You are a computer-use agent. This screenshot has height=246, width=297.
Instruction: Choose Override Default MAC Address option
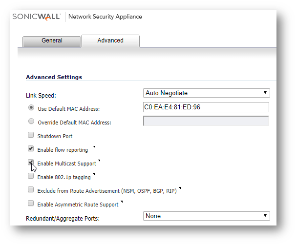(31, 122)
